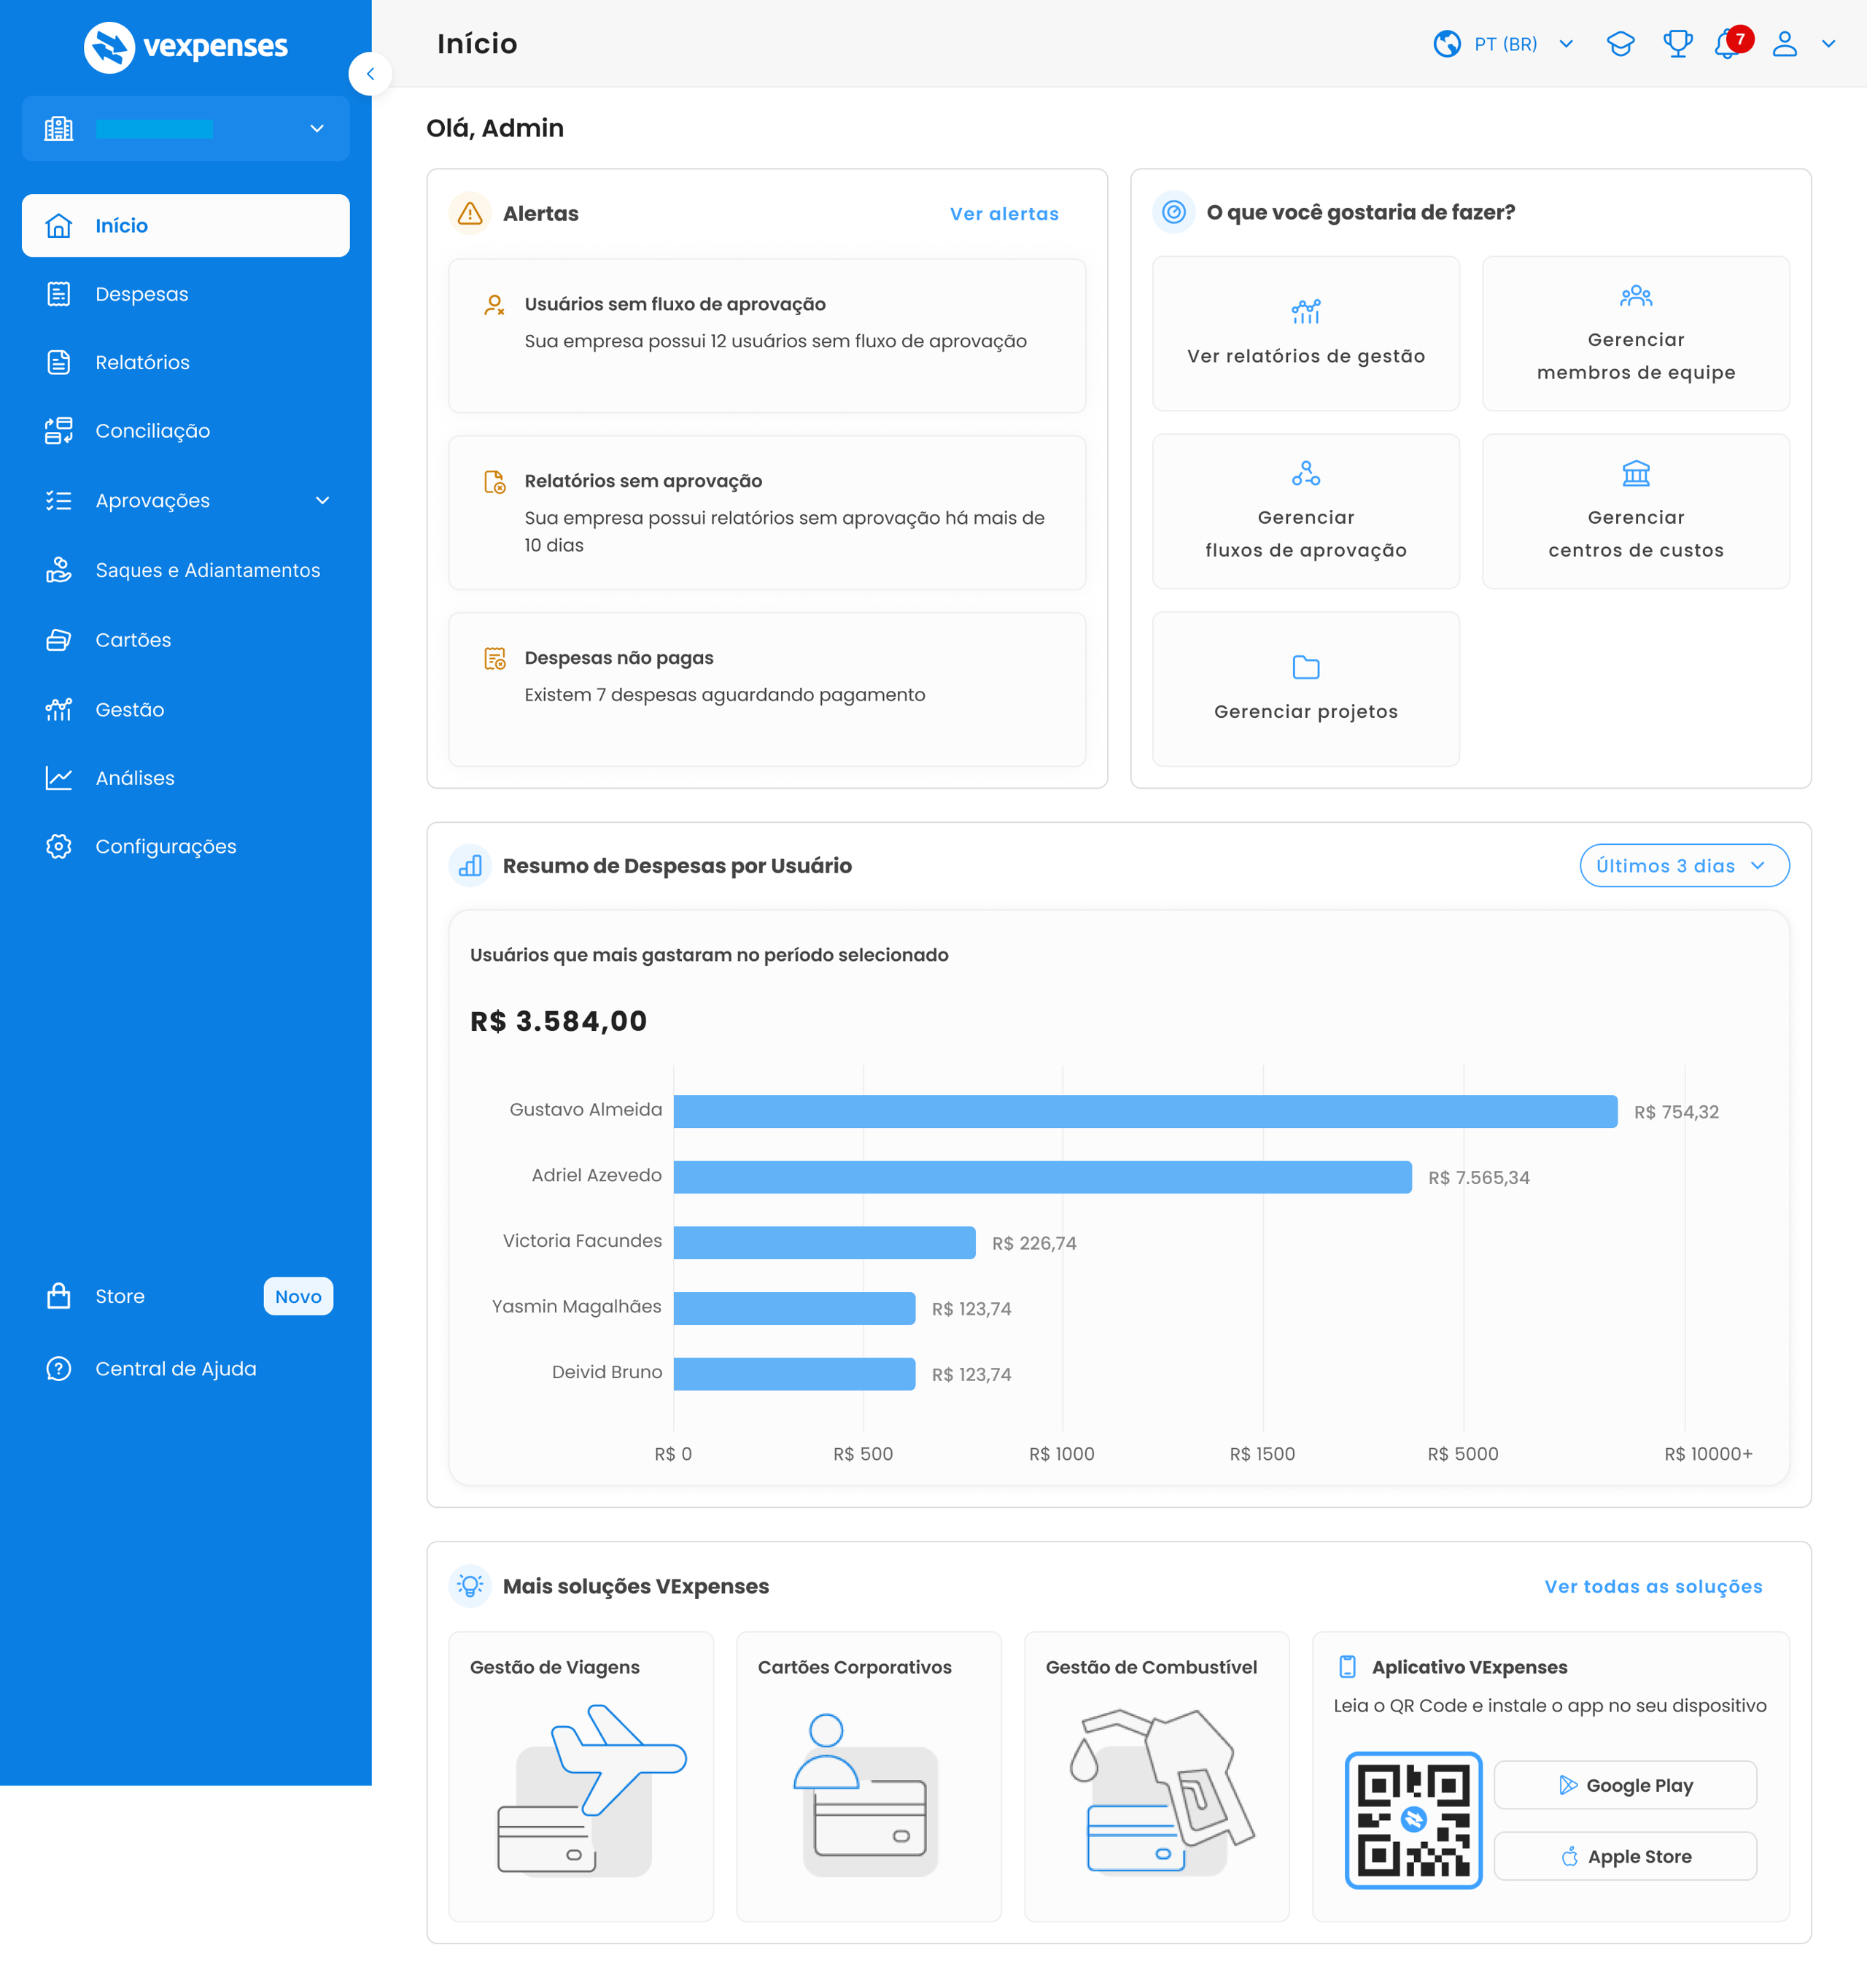Click the Alertas warning triangle icon
This screenshot has width=1867, height=1988.
[470, 213]
